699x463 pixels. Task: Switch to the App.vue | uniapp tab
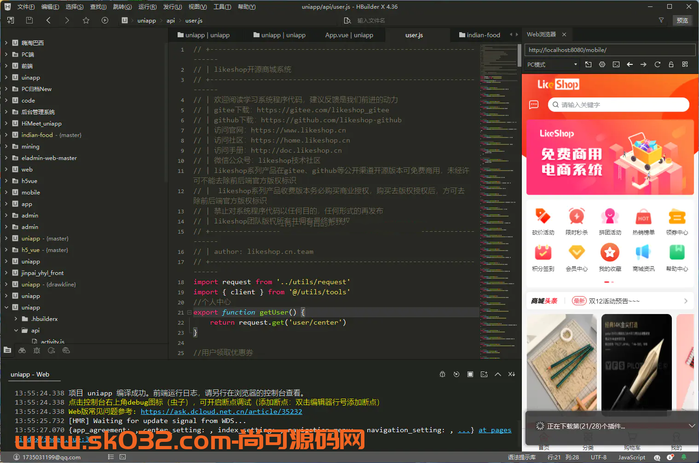click(349, 35)
